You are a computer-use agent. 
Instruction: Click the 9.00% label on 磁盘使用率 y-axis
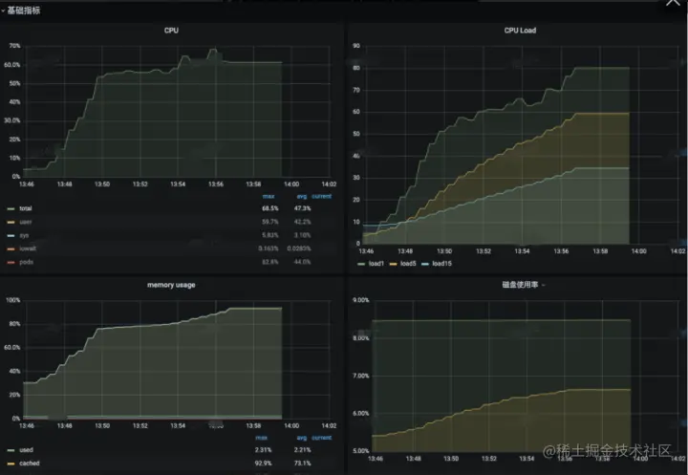point(360,300)
